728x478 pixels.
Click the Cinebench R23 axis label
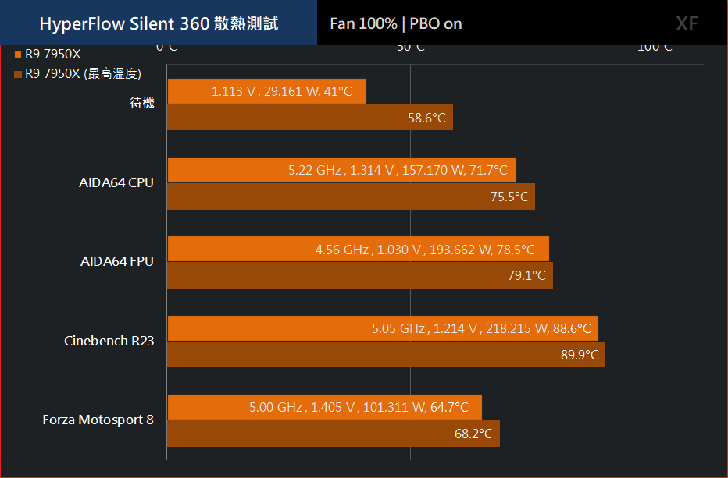tap(109, 341)
